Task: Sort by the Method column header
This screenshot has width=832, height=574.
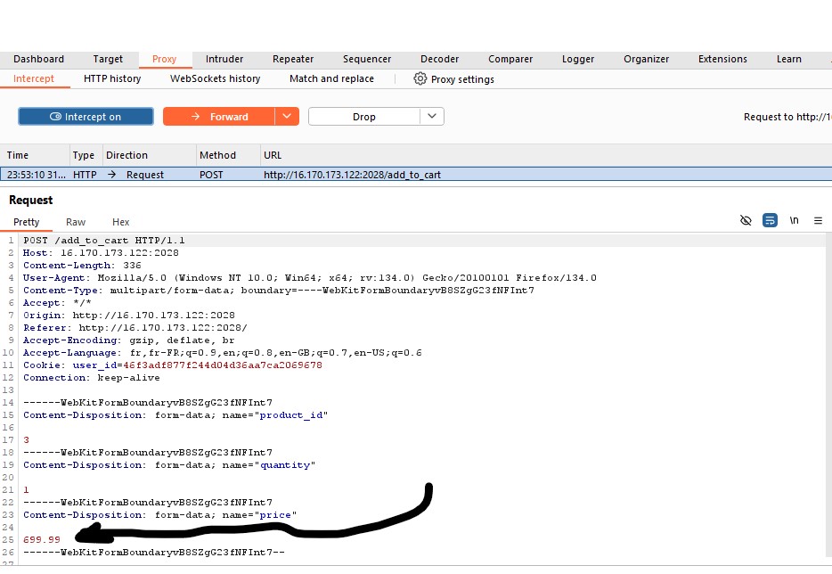Action: (217, 155)
